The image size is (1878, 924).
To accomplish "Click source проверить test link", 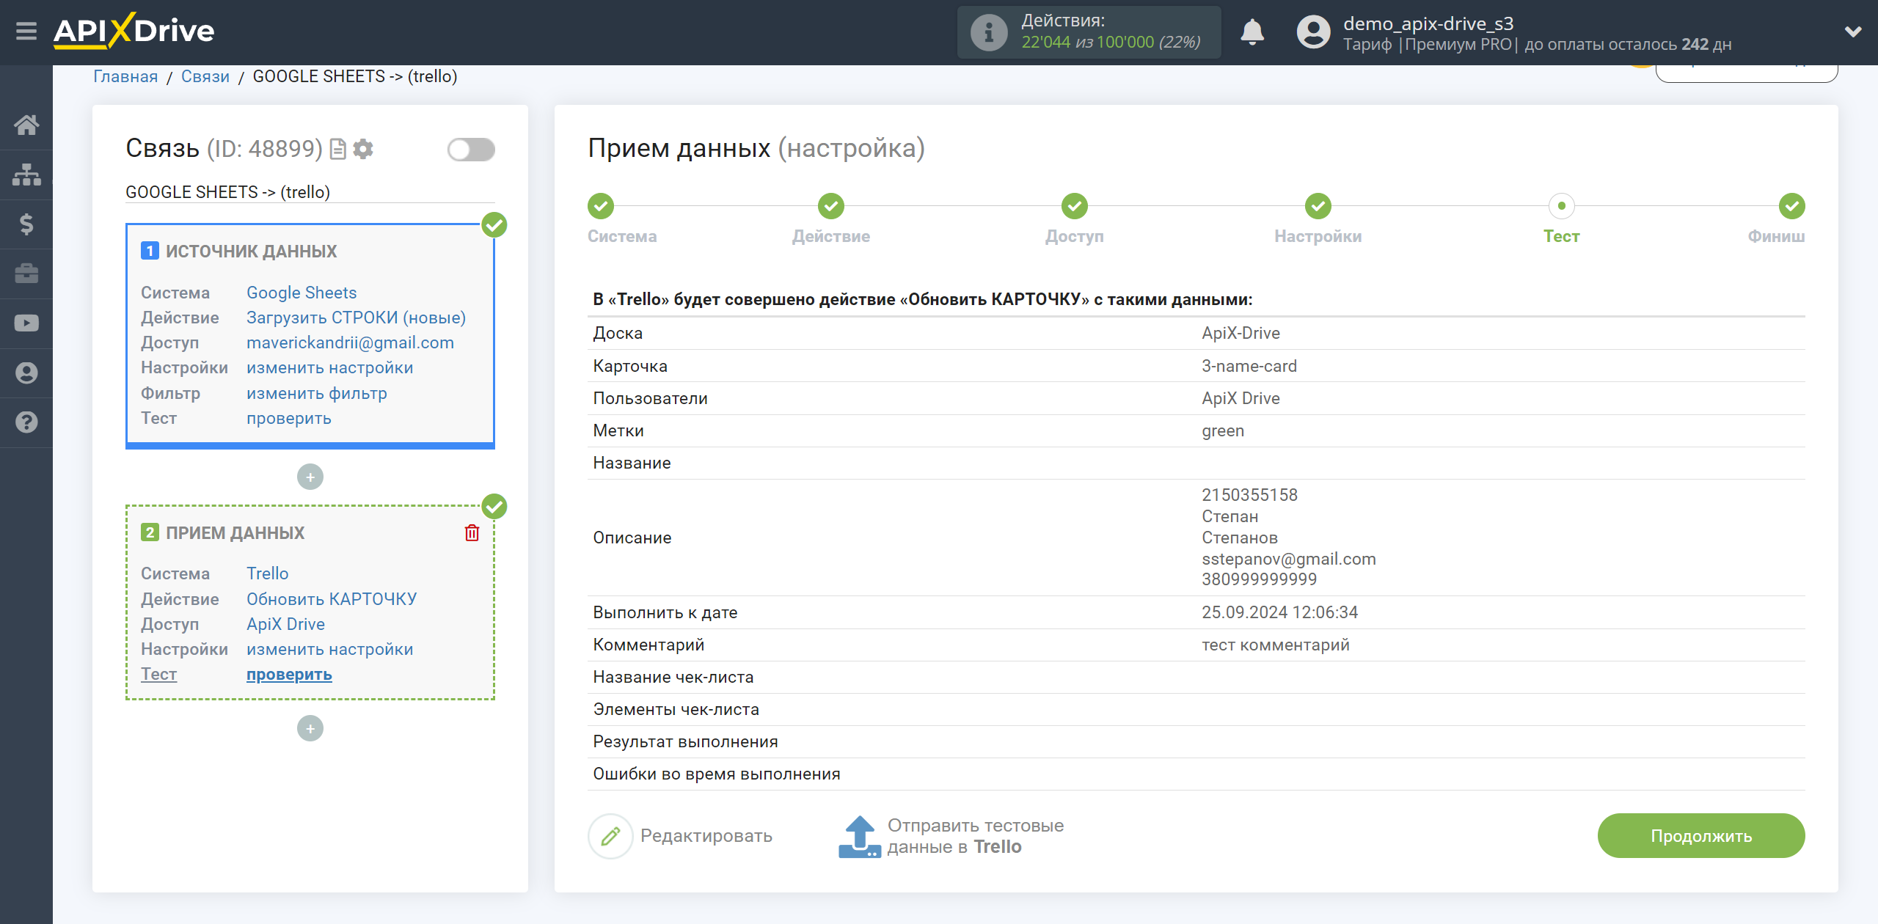I will point(288,418).
